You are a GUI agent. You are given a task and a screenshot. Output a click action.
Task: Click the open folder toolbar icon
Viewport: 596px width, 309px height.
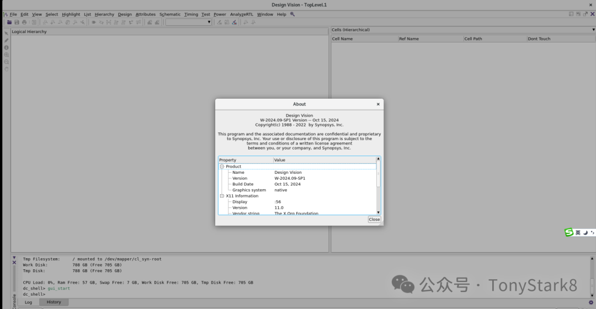[9, 23]
